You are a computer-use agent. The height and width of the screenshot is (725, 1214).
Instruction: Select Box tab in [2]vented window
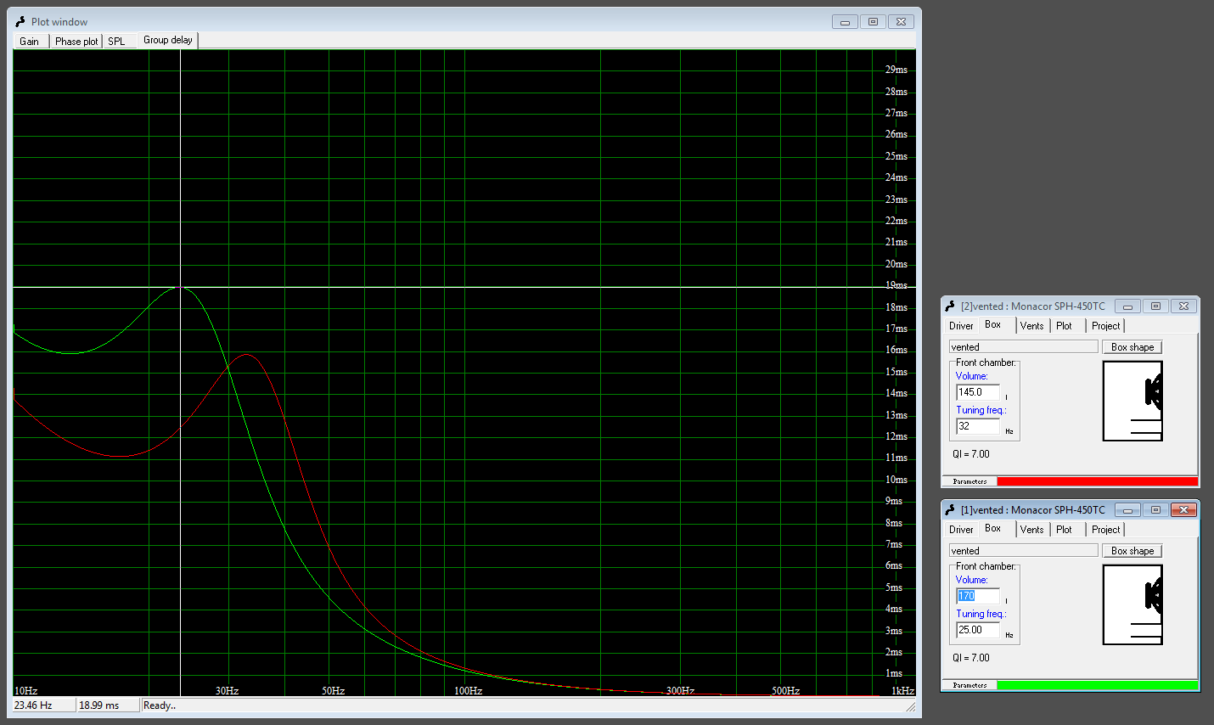pos(993,324)
